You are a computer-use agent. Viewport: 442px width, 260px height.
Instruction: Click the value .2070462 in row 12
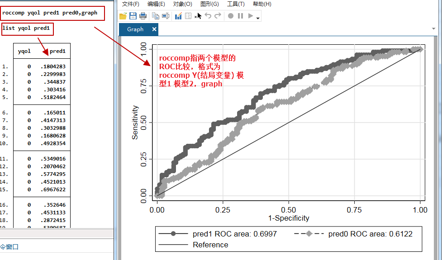[x=53, y=166]
